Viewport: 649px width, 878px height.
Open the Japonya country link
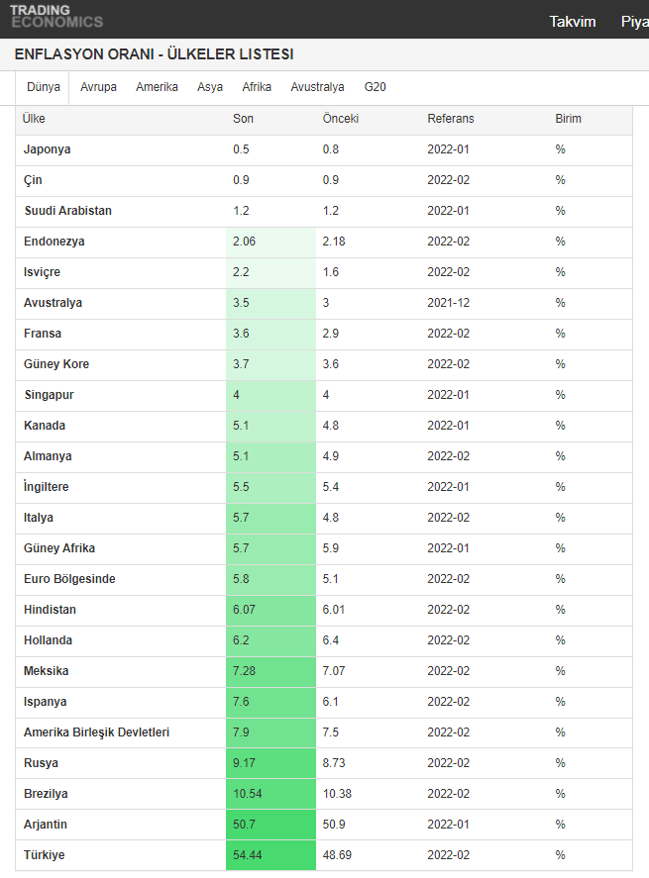[48, 149]
